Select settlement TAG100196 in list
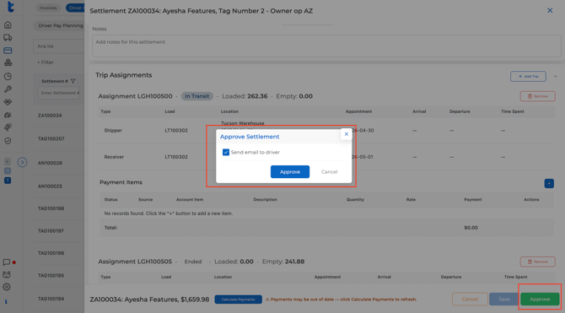Screen dimensions: 565x313 pos(51,253)
